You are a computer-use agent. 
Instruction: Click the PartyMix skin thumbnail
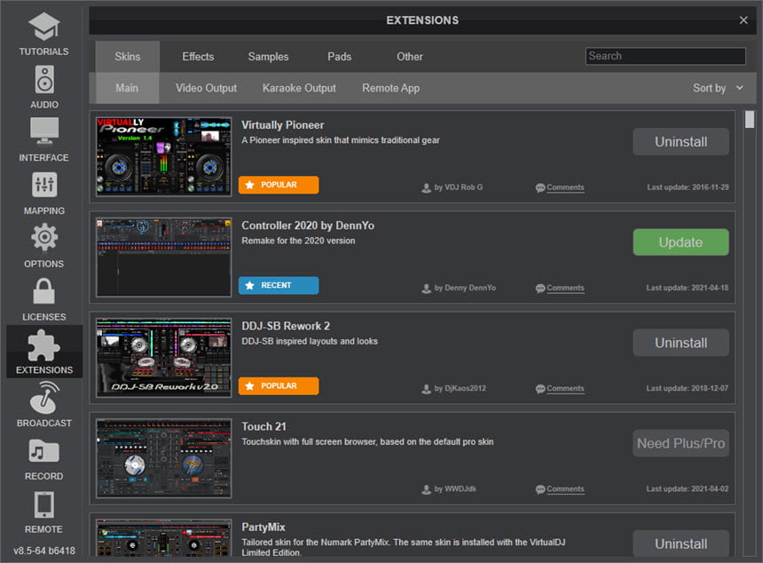coord(163,537)
